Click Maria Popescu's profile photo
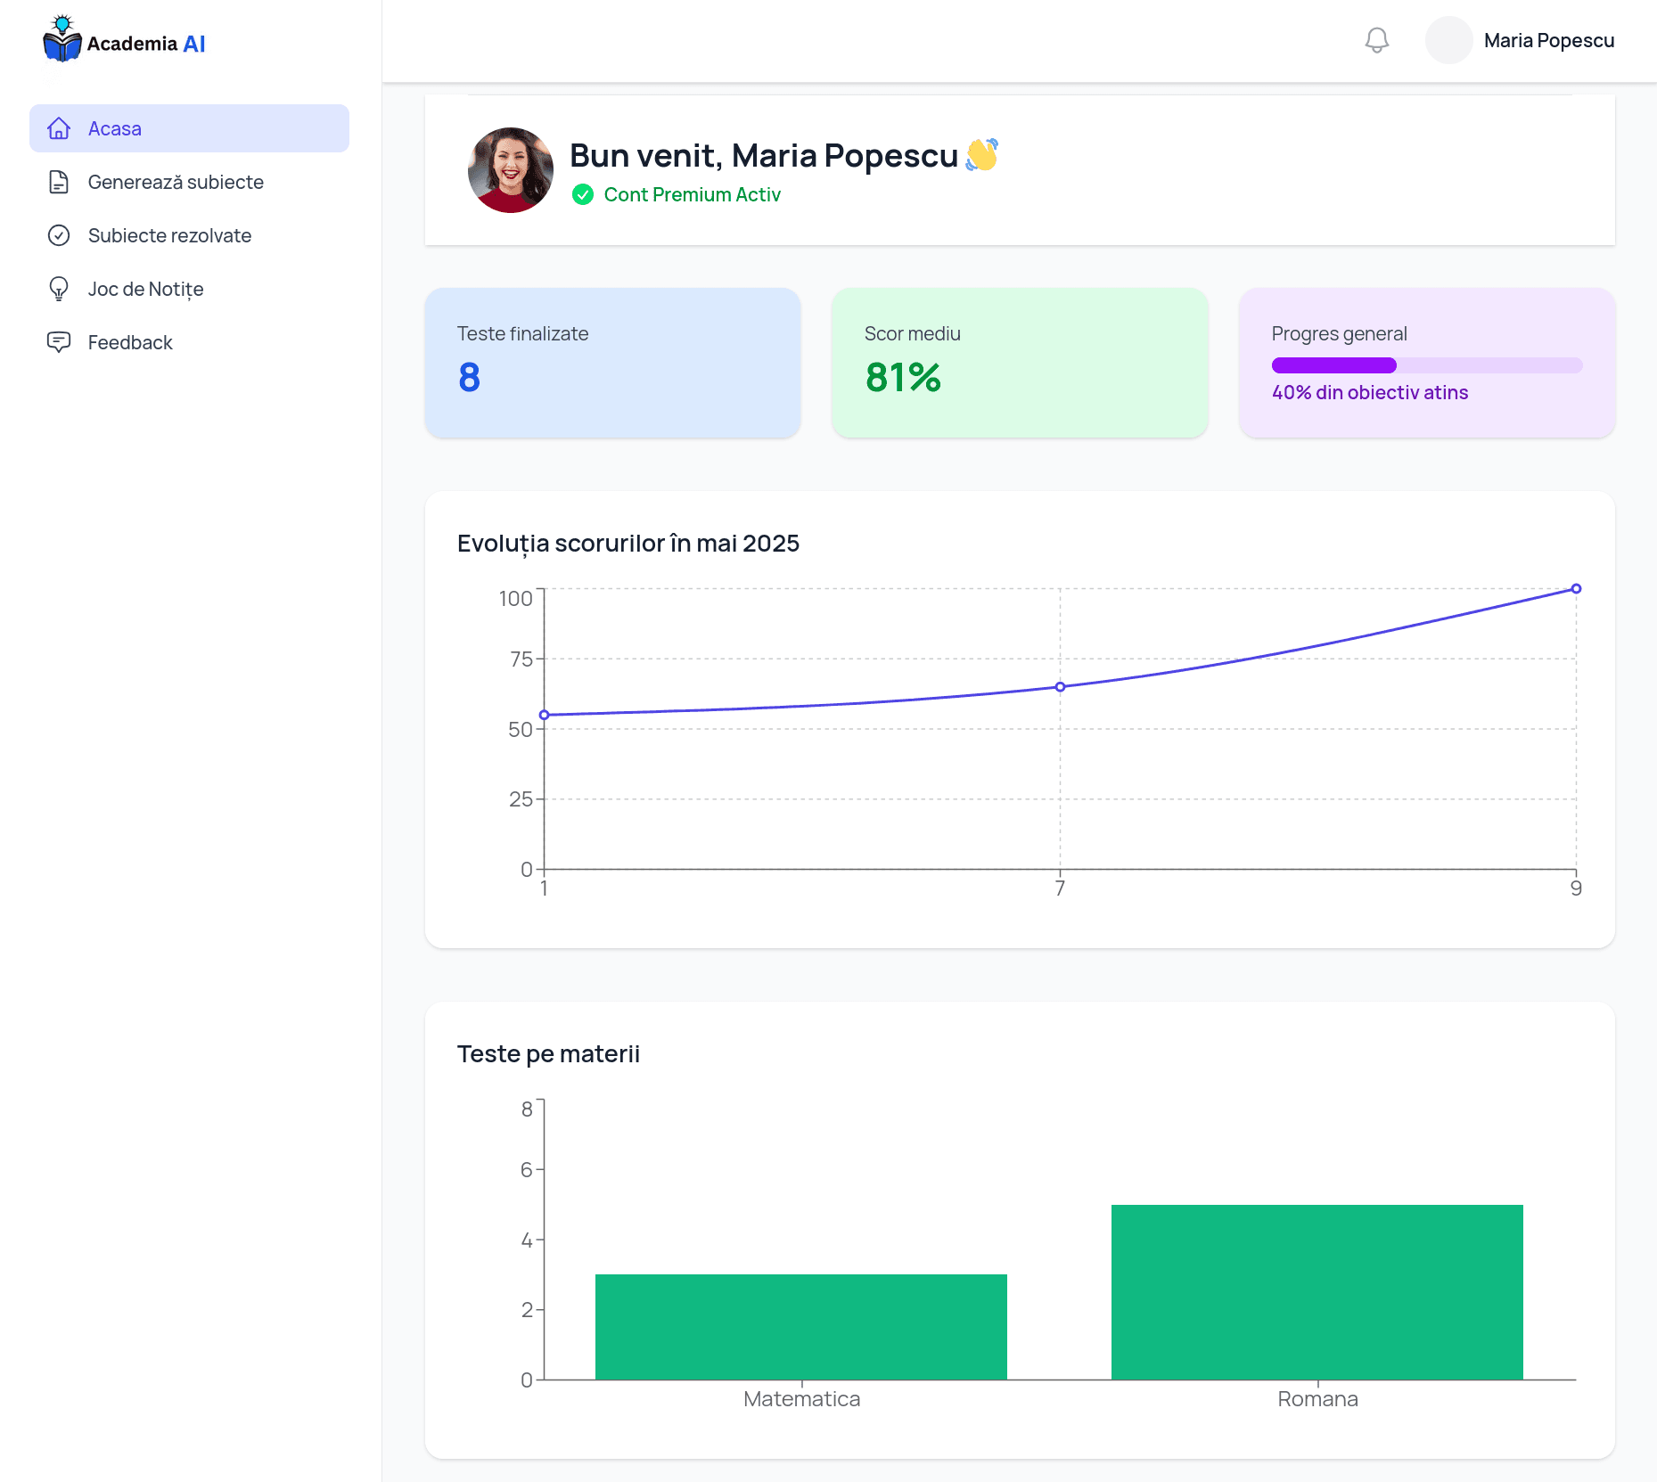 pyautogui.click(x=511, y=169)
